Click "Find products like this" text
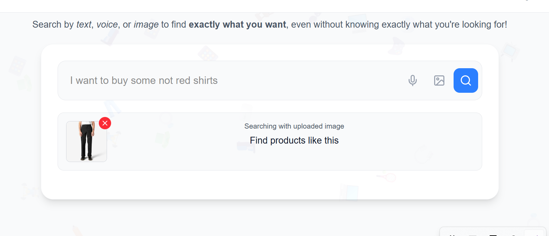This screenshot has width=549, height=236. [x=294, y=141]
